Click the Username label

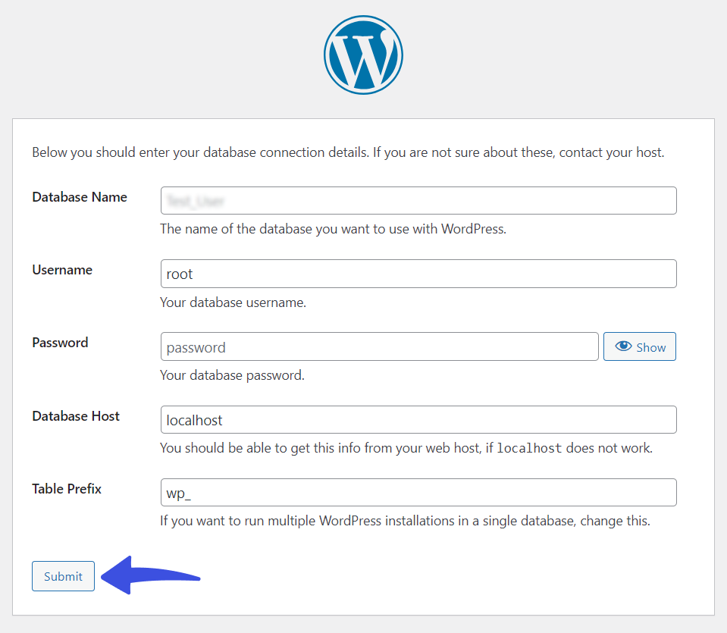(x=62, y=270)
